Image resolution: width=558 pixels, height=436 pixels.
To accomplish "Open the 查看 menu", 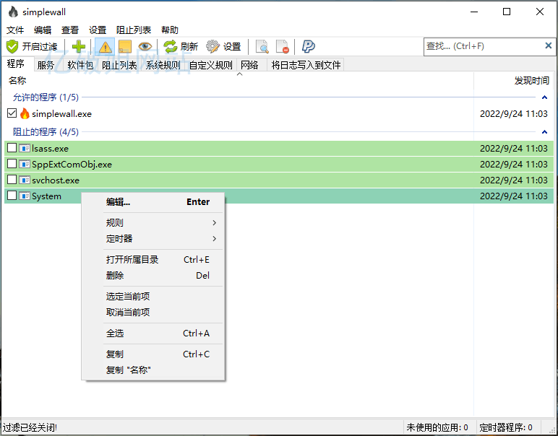I will 69,30.
